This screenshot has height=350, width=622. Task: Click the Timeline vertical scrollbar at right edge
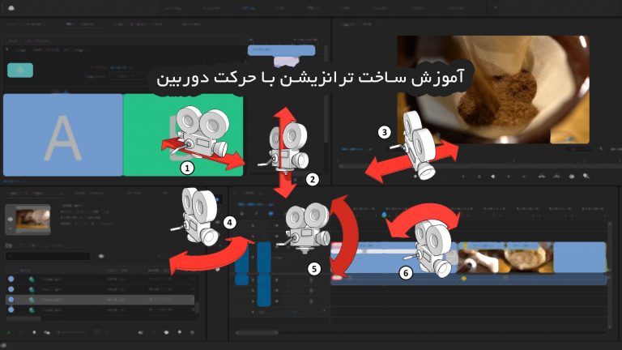tap(610, 274)
